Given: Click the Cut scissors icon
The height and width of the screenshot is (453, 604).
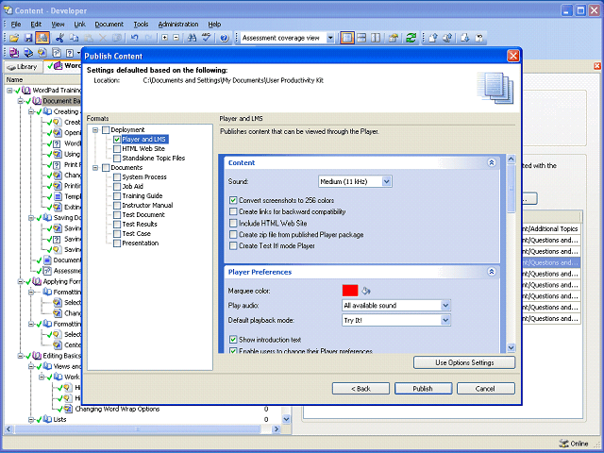Looking at the screenshot, I should pyautogui.click(x=59, y=38).
